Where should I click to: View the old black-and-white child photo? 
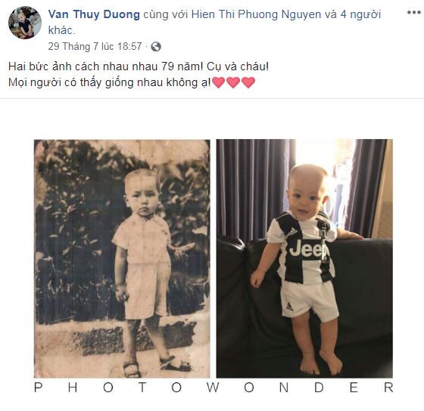122,258
